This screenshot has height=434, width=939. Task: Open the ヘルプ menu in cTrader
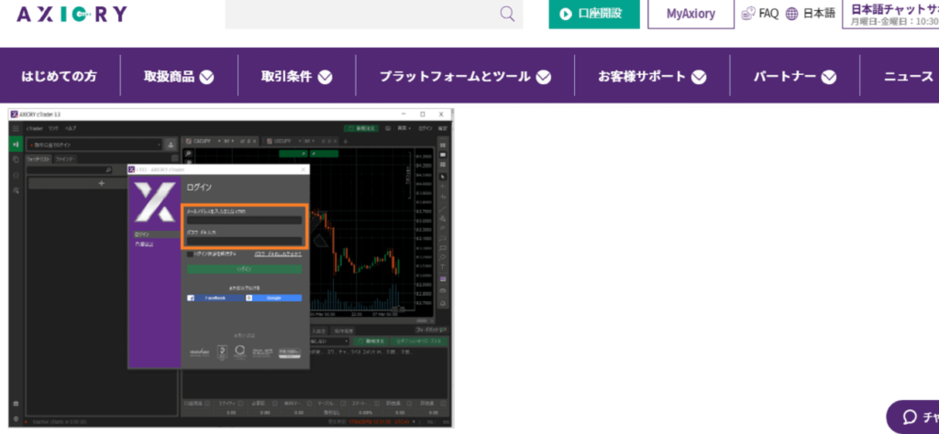pos(70,128)
